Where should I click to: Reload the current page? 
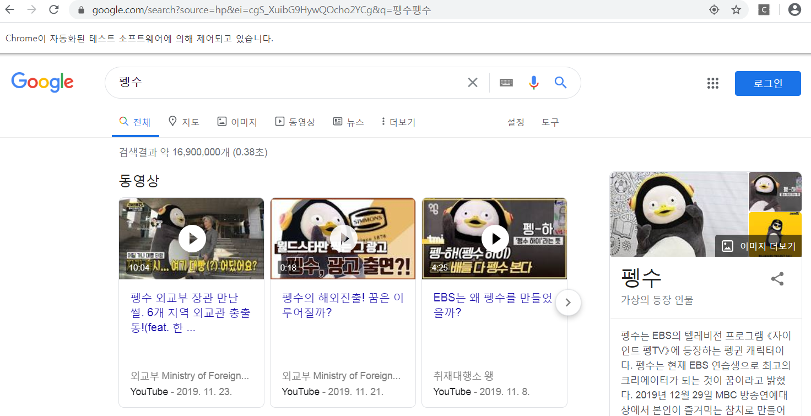point(54,9)
